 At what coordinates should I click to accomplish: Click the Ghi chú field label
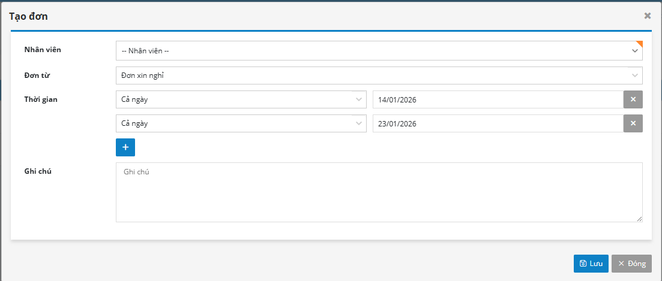[x=37, y=171]
